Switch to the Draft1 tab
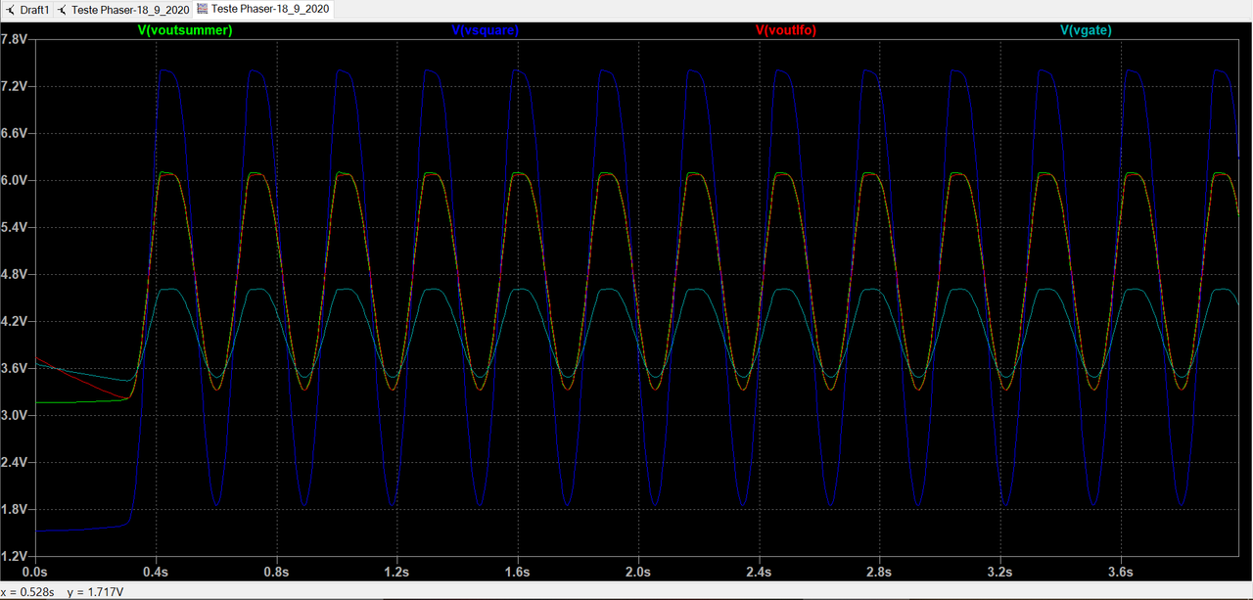This screenshot has height=600, width=1253. pos(26,9)
